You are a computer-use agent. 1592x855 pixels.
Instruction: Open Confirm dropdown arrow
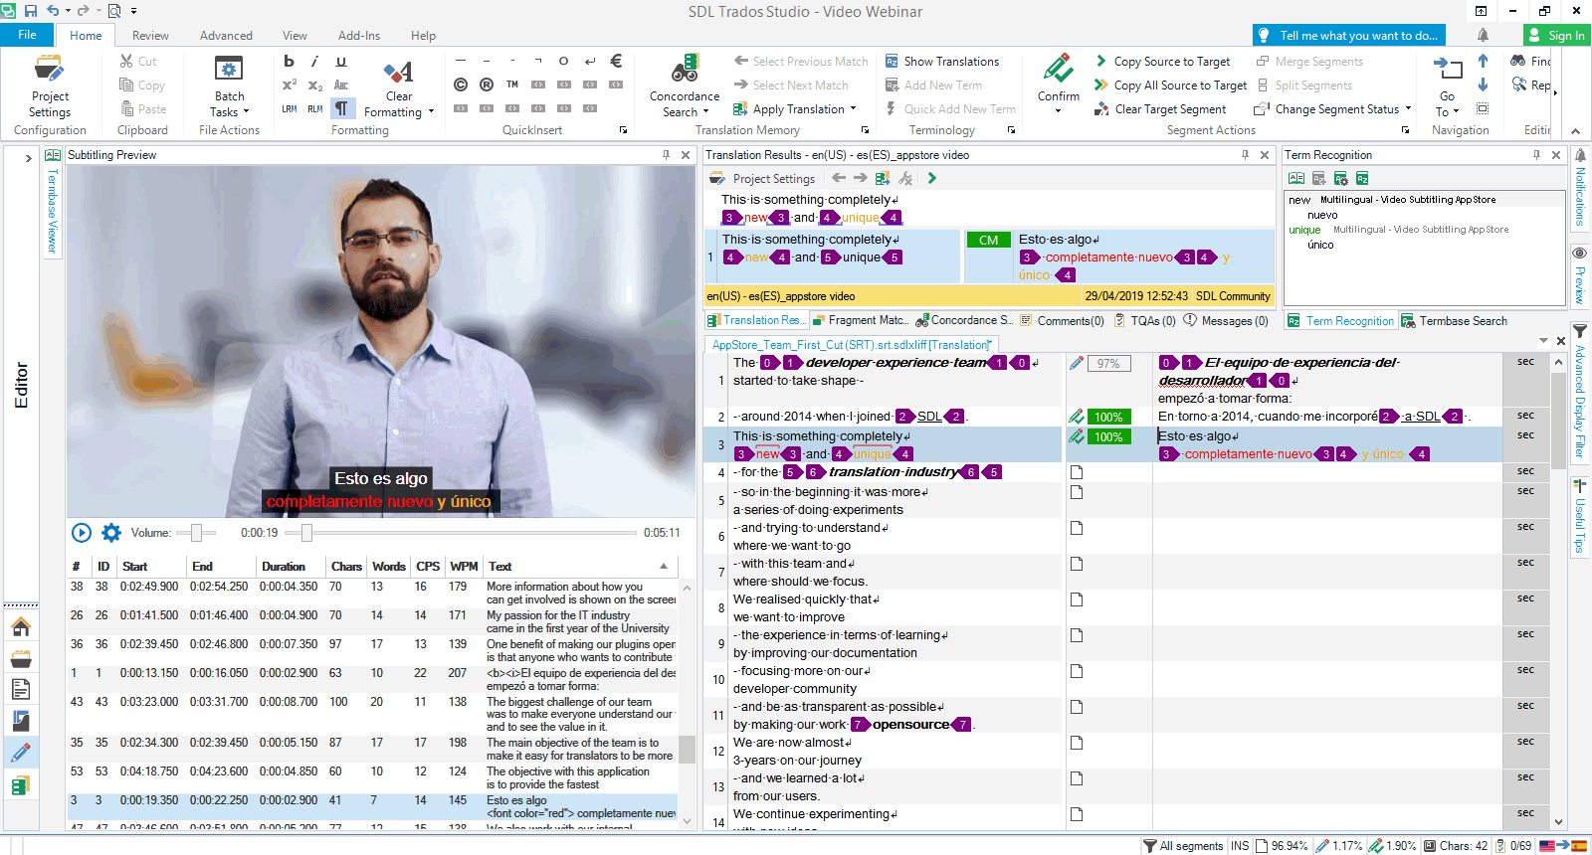pyautogui.click(x=1058, y=110)
